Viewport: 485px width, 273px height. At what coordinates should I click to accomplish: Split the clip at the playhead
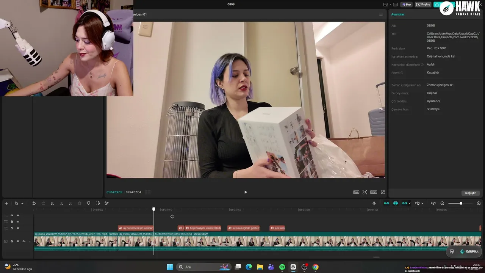click(x=52, y=203)
